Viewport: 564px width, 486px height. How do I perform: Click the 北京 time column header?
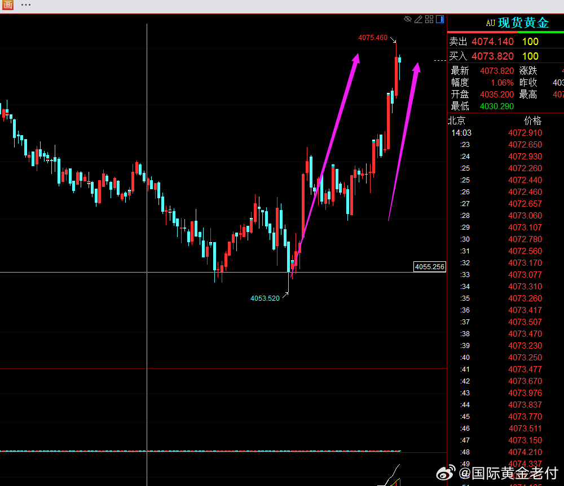456,121
